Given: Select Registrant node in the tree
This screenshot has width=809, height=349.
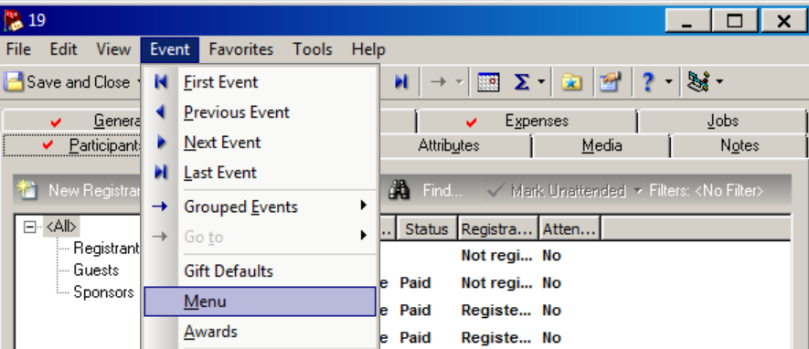Looking at the screenshot, I should click(106, 248).
